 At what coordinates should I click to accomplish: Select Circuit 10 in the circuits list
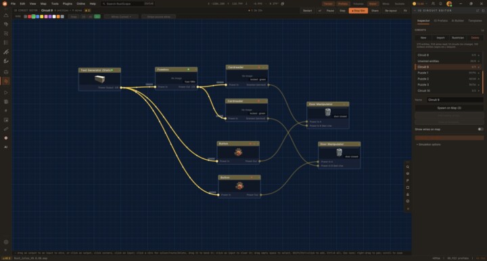[x=449, y=91]
